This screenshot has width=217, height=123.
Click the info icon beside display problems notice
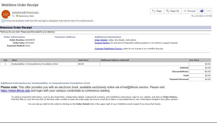(3, 21)
